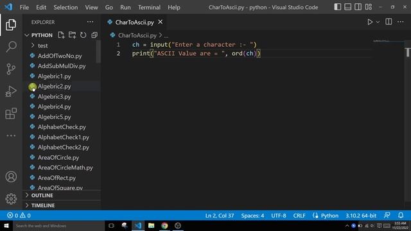Click the Explorer file list scrollbar

(98, 51)
